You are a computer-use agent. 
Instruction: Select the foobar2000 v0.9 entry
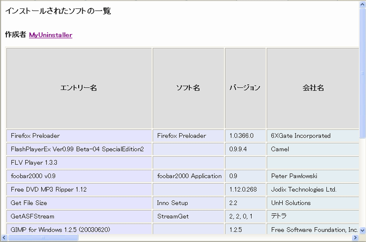click(x=79, y=176)
